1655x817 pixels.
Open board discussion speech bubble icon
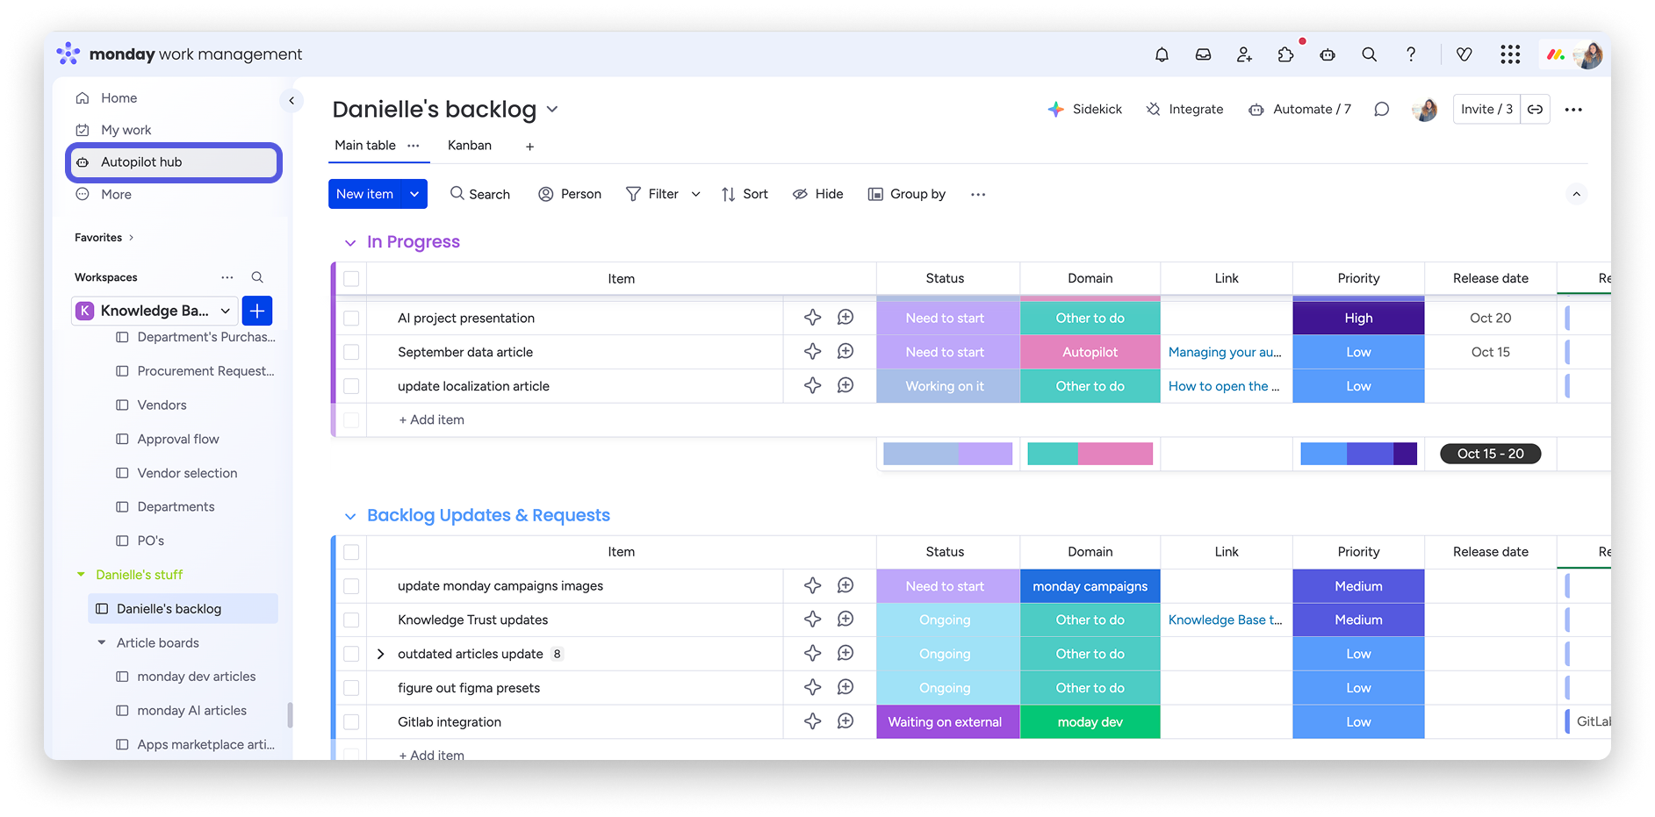1381,109
